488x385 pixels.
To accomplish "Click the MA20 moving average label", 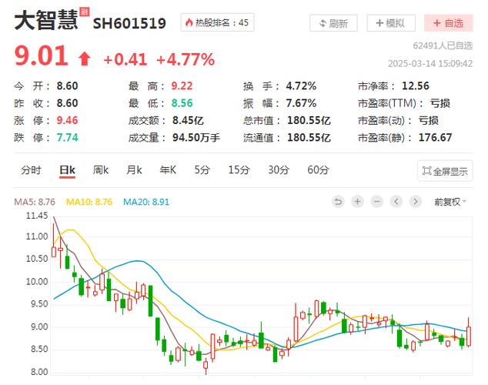I will pos(149,202).
